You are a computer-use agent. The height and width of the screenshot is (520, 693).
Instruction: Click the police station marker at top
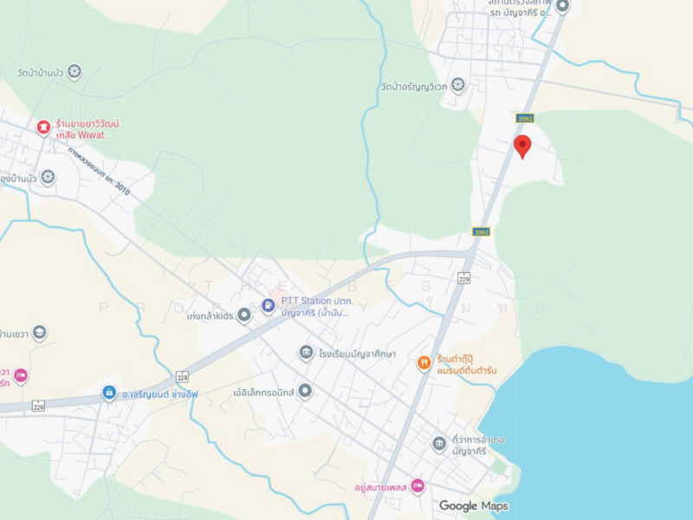tap(562, 6)
